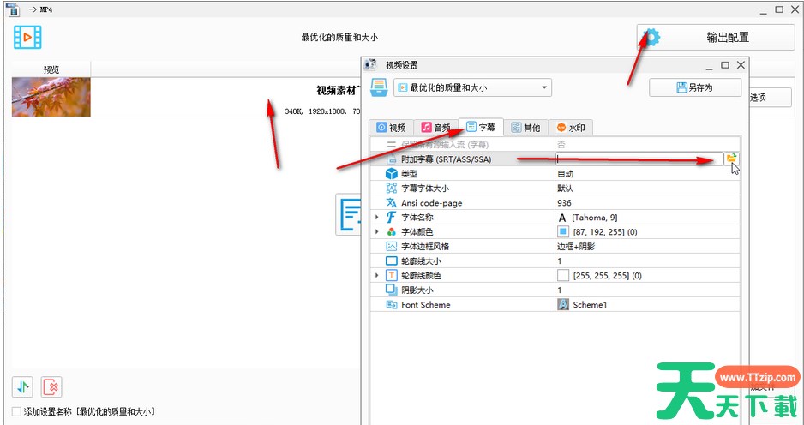Click the blue 字体颜色 swatch

[563, 231]
